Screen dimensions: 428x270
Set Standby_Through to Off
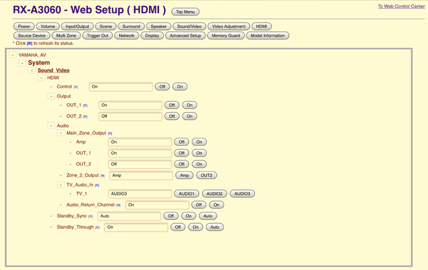(x=178, y=227)
